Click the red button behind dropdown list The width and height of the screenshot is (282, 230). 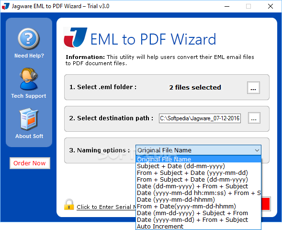pos(266,204)
